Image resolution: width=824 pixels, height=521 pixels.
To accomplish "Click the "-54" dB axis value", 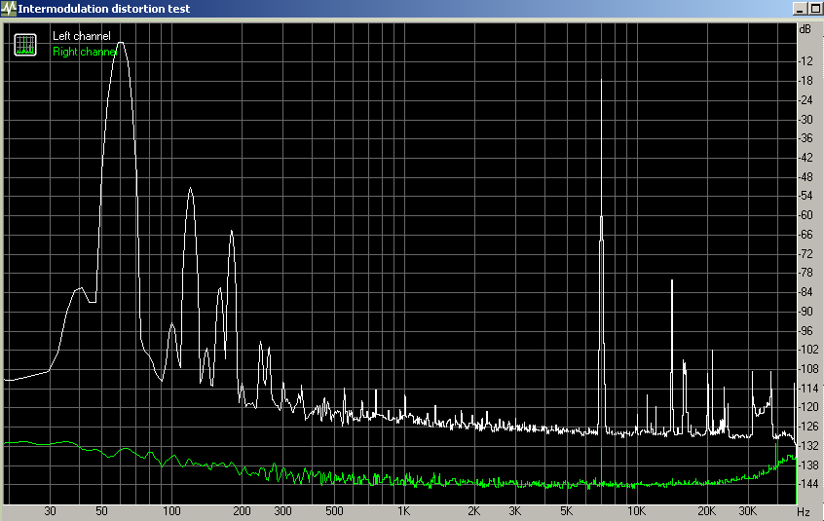I will tap(805, 196).
